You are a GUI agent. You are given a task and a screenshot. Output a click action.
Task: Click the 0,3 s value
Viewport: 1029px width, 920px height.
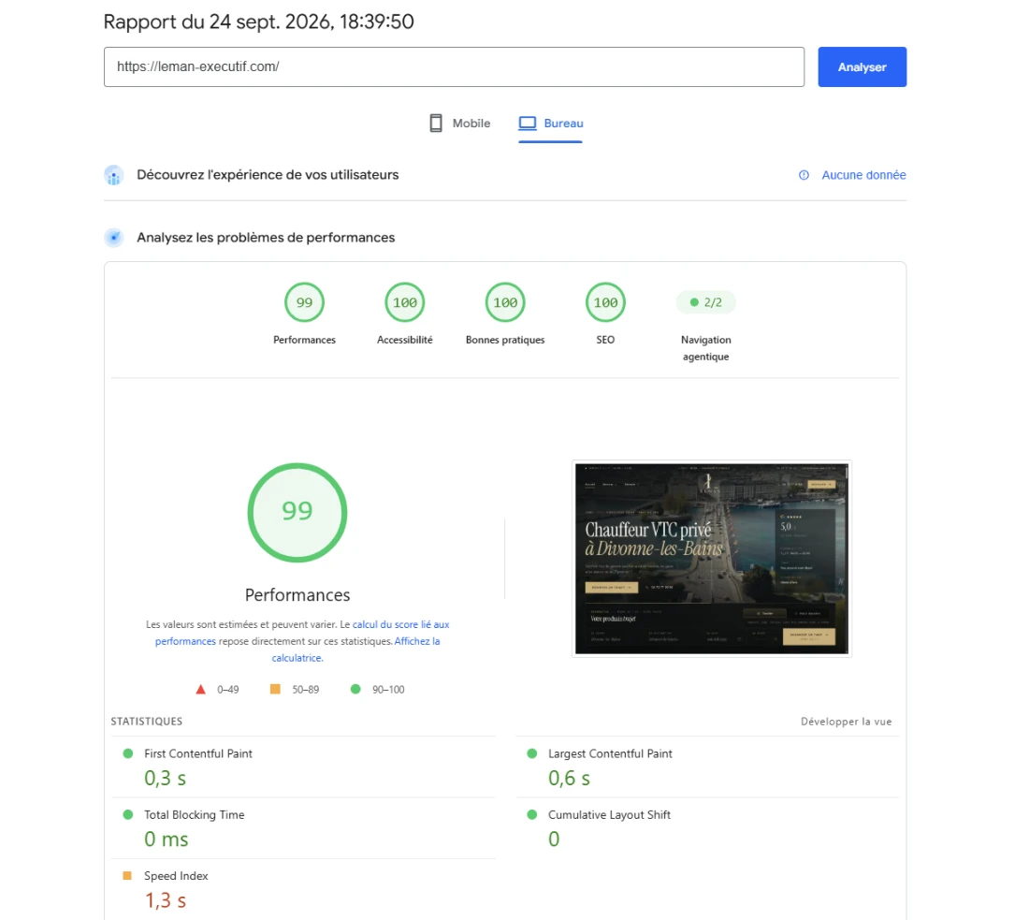pyautogui.click(x=166, y=778)
